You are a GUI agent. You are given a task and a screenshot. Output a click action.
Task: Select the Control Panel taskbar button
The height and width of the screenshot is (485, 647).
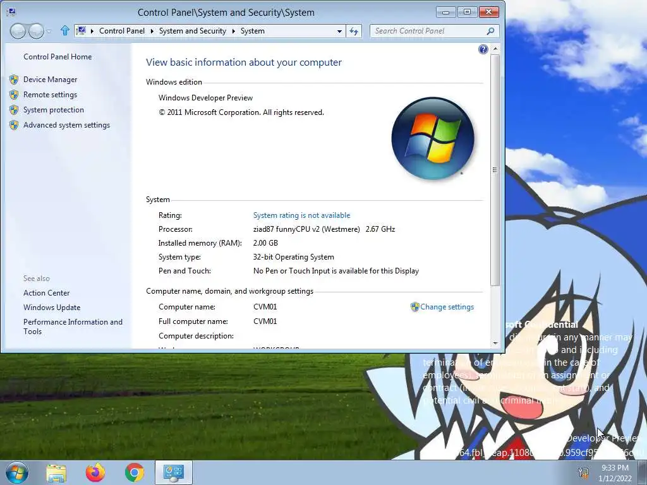click(173, 472)
